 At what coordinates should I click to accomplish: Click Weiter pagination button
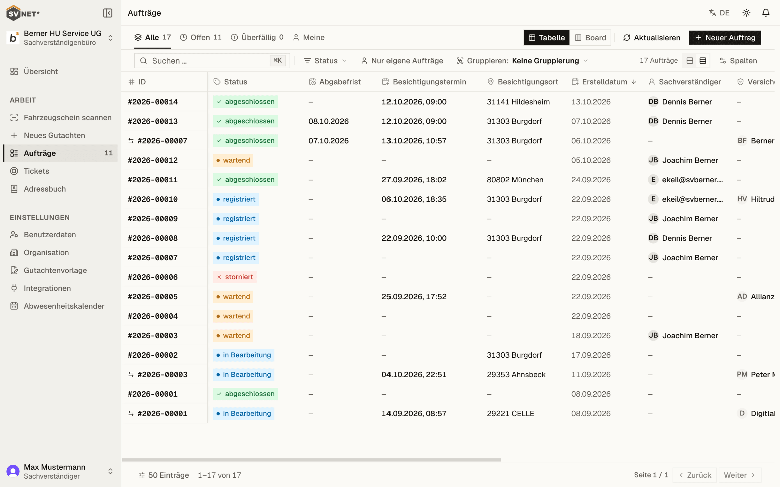[x=740, y=475]
